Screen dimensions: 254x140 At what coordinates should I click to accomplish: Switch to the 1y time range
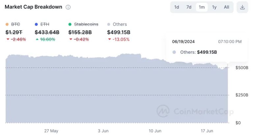point(214,7)
